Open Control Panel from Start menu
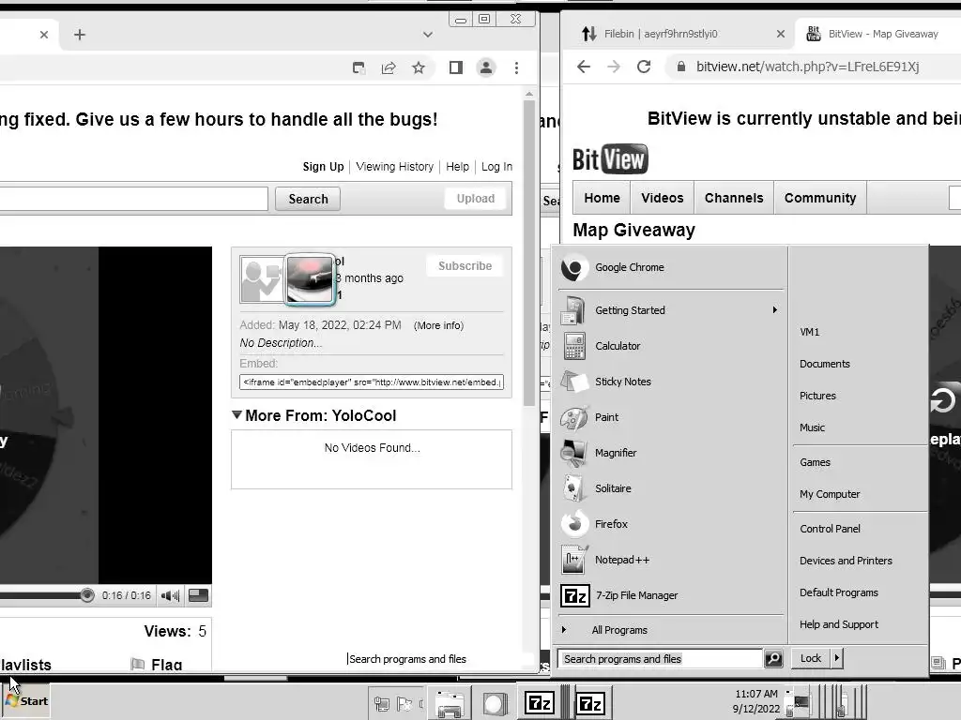Screen dimensions: 961x720 pos(830,529)
